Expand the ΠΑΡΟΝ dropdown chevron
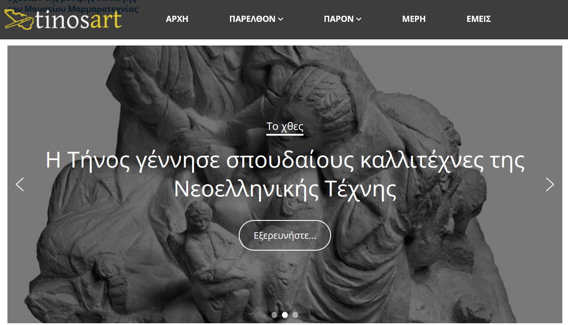This screenshot has height=325, width=568. tap(359, 19)
